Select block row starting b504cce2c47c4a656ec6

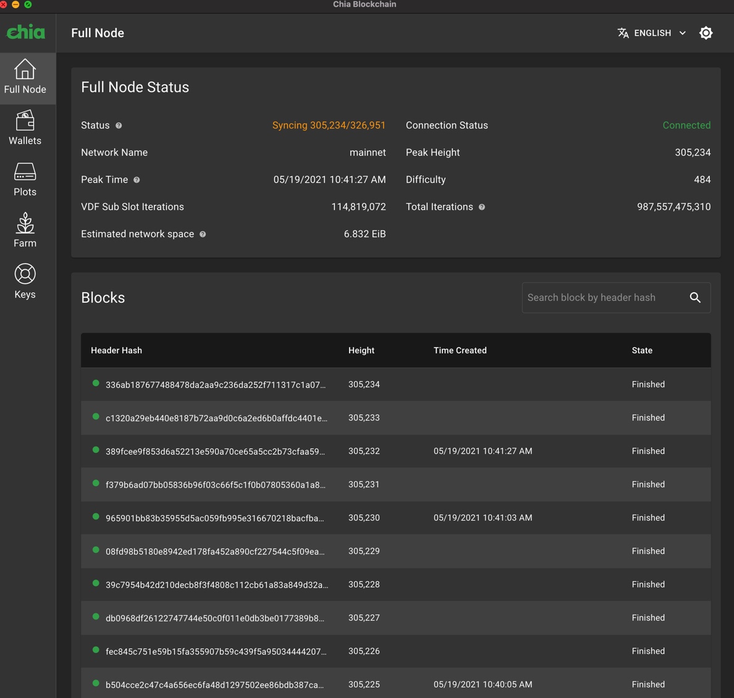[x=395, y=684]
